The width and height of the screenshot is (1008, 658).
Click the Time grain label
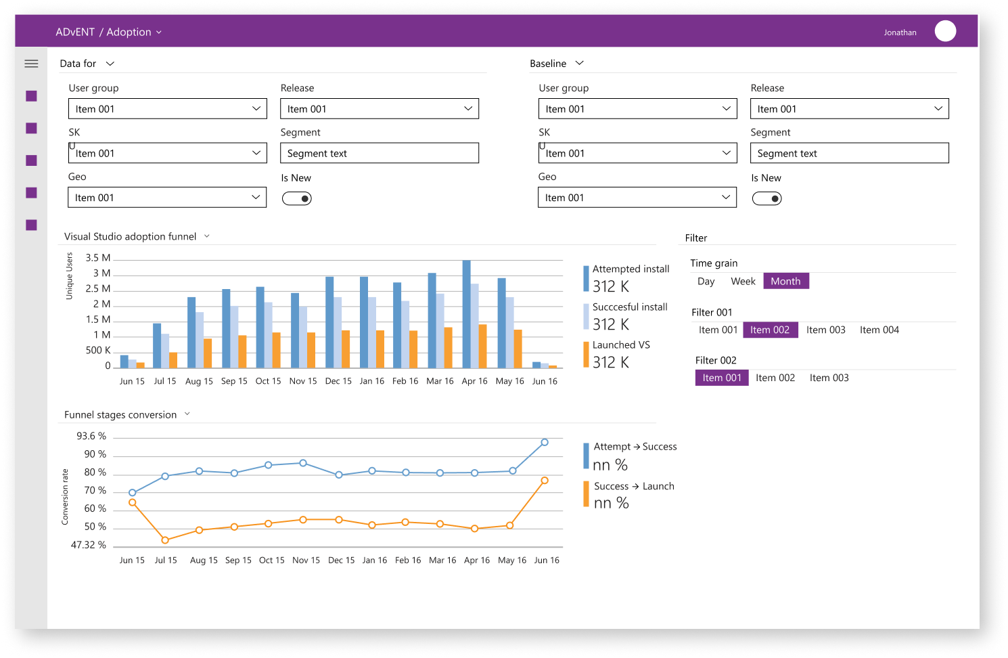714,263
